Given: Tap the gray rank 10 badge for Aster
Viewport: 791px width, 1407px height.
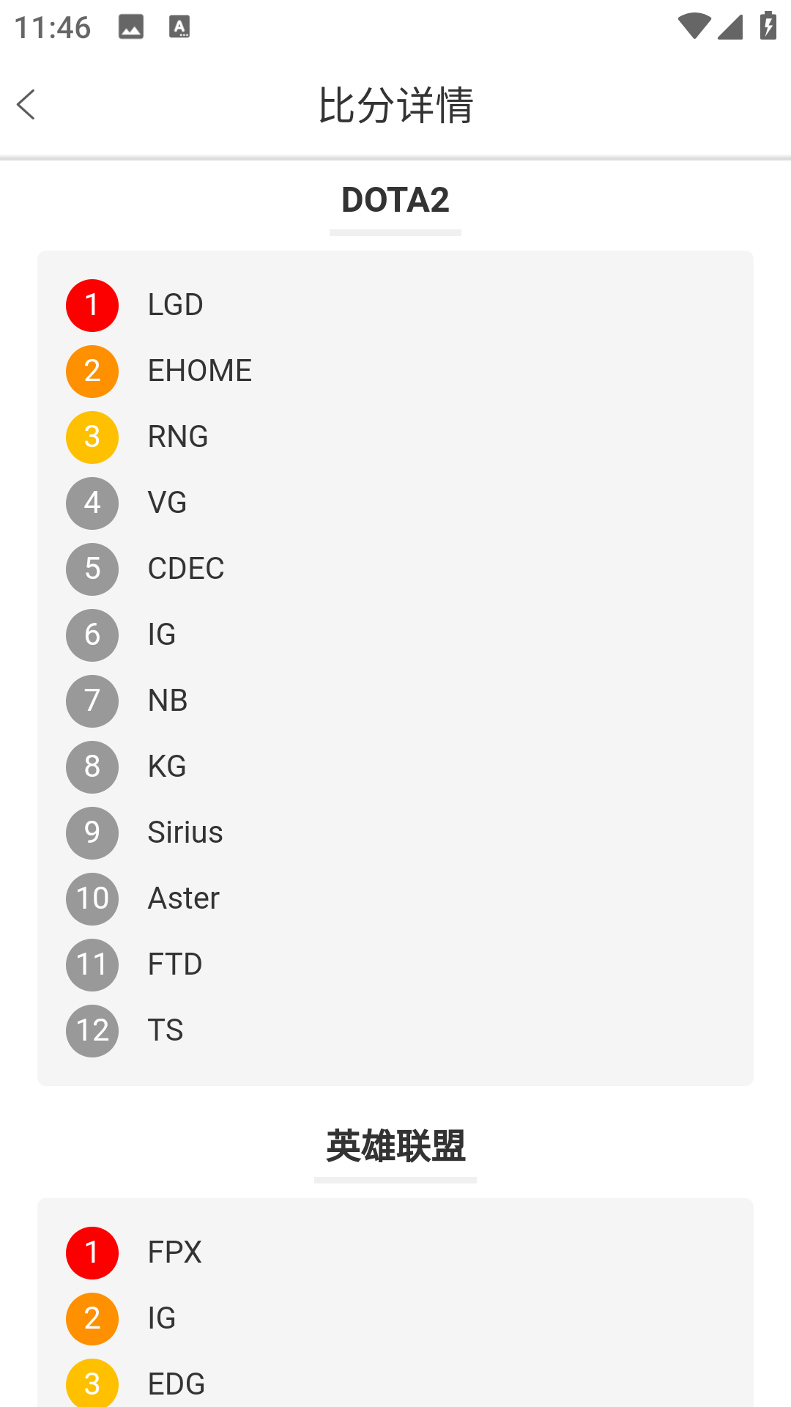Looking at the screenshot, I should tap(92, 898).
